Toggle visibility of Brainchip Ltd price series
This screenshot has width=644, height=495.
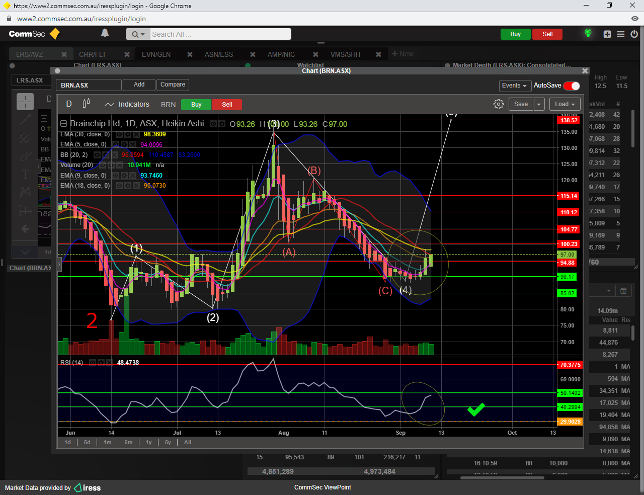point(213,124)
